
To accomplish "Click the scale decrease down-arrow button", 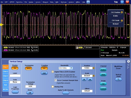I will pos(84,79).
